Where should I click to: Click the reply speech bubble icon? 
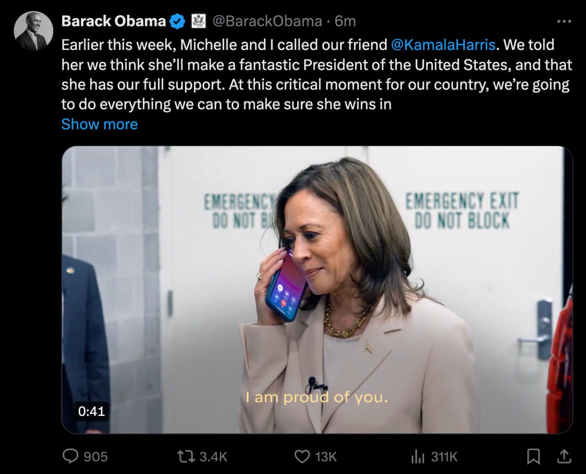[x=71, y=456]
